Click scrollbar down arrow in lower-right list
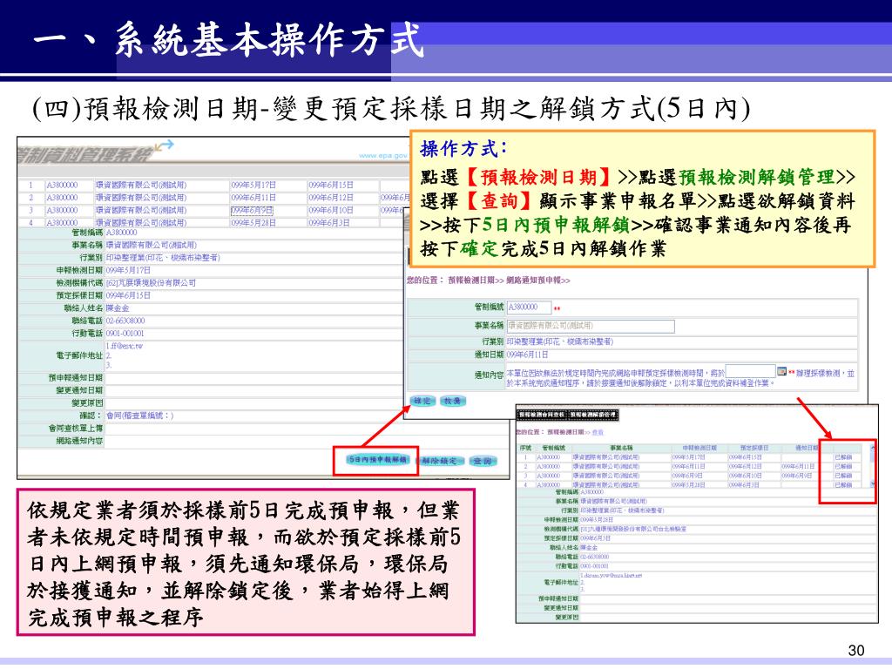Screen dimensions: 892x669 [x=873, y=484]
